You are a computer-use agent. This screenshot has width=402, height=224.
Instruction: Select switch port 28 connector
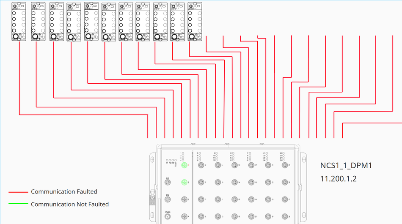pyautogui.click(x=284, y=217)
